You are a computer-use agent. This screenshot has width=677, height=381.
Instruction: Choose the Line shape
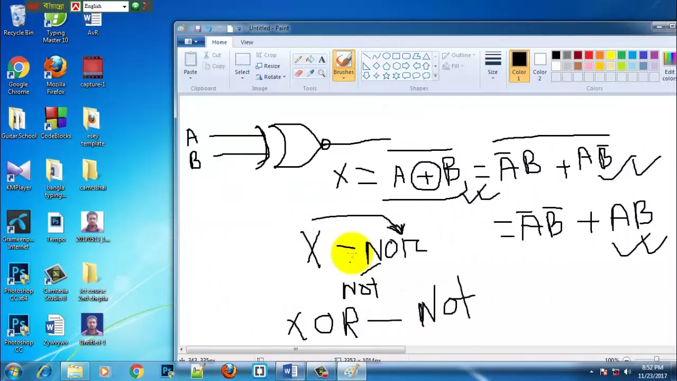(367, 56)
